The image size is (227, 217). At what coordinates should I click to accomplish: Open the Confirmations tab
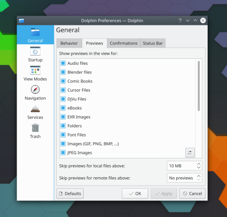124,43
